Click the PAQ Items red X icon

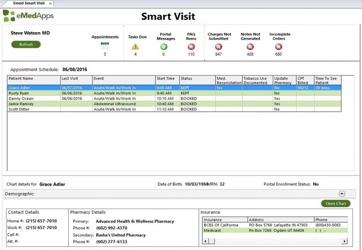191,47
